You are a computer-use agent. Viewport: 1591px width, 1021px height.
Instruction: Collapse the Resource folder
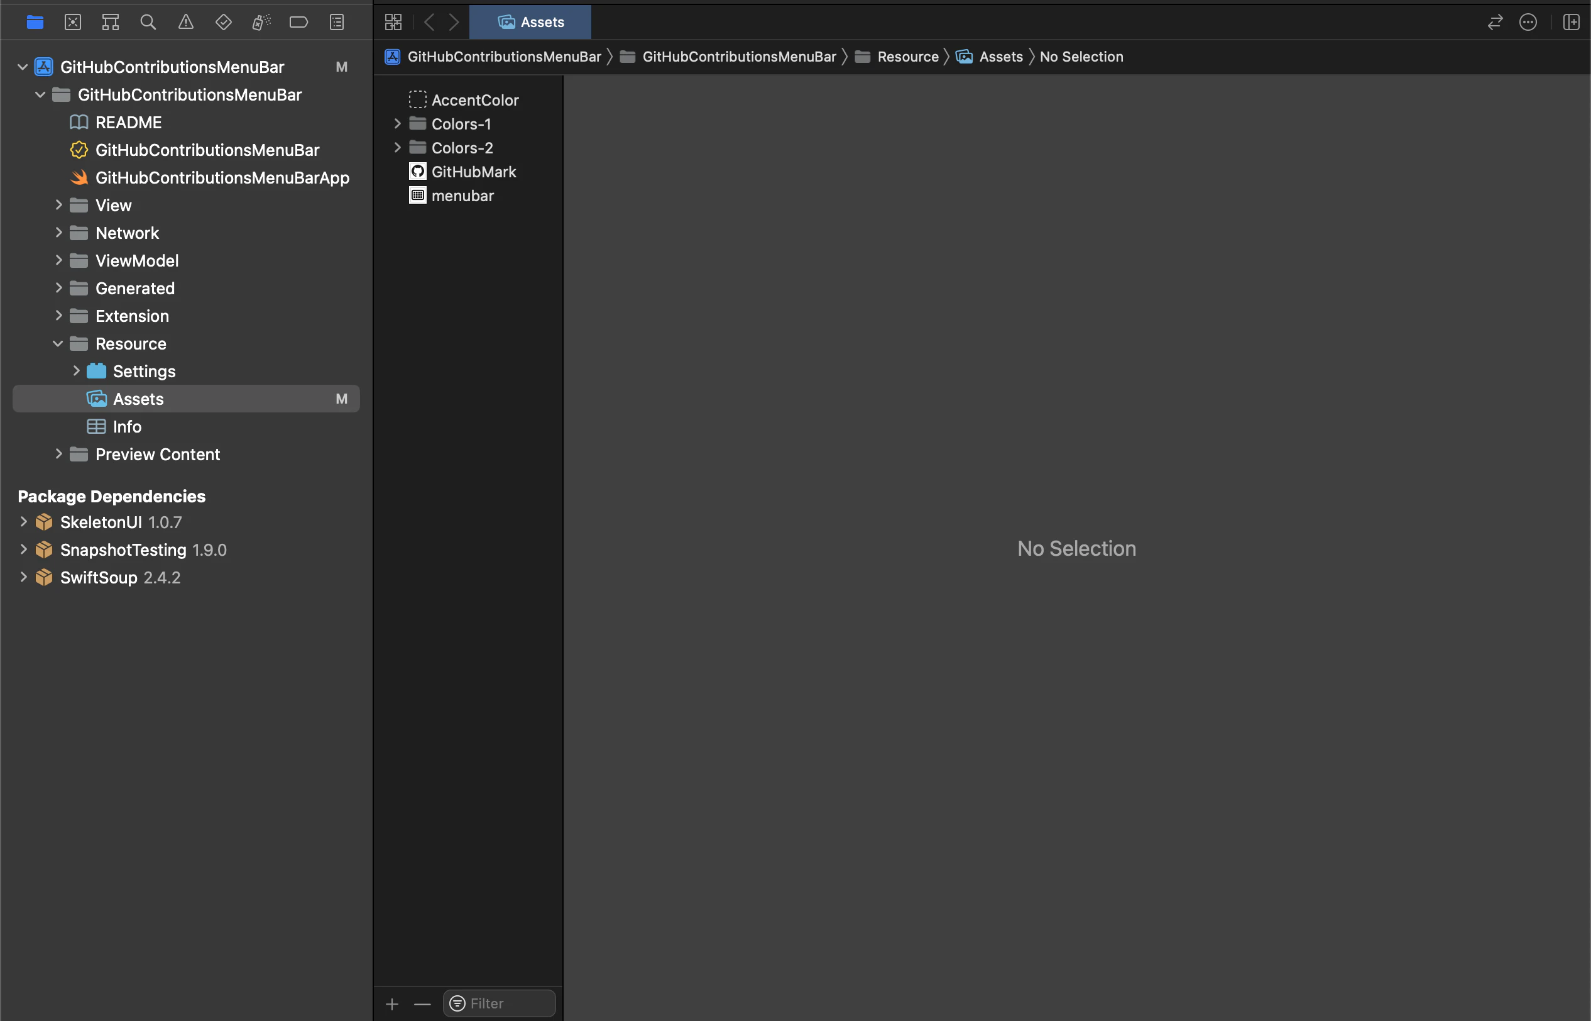click(58, 343)
